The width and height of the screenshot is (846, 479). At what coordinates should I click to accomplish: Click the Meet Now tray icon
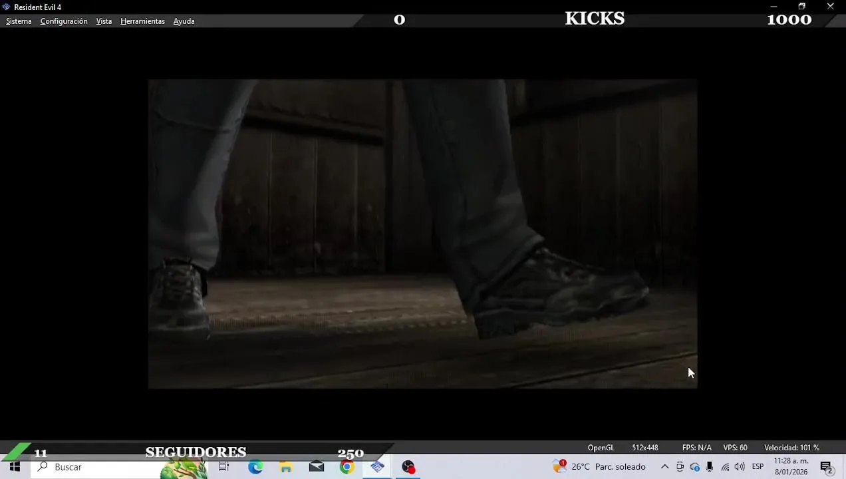click(680, 467)
